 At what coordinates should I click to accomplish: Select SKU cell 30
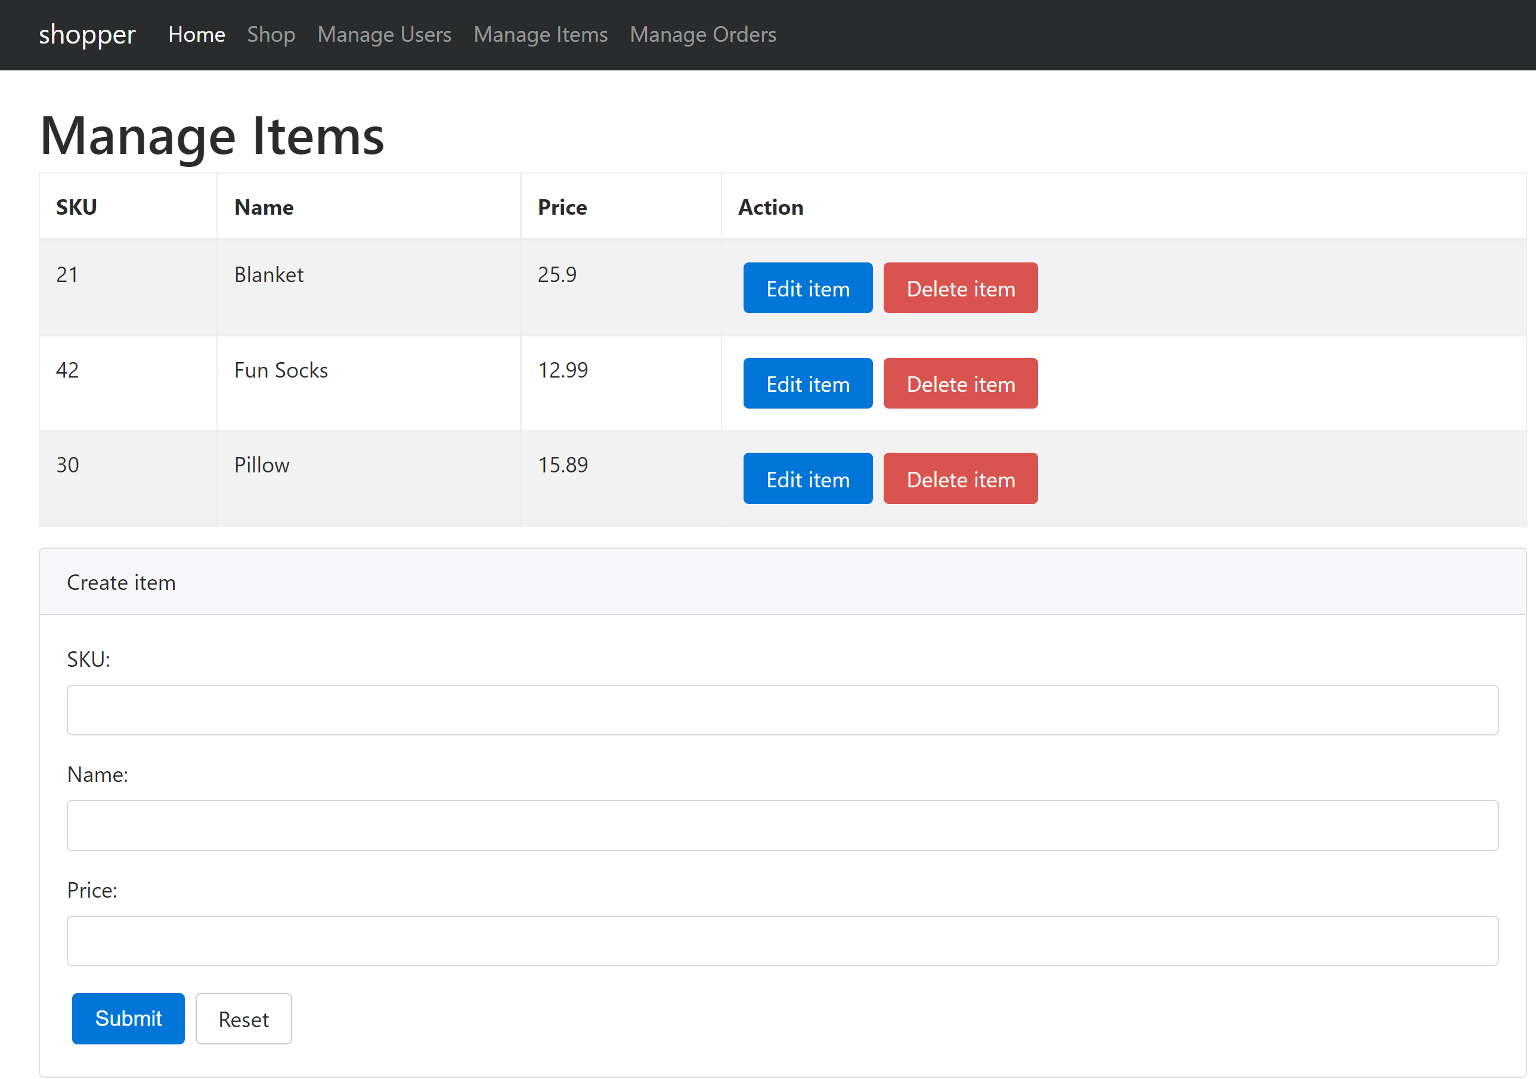click(128, 478)
